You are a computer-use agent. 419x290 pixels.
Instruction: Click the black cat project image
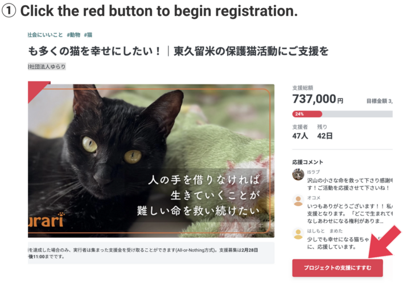pos(151,161)
